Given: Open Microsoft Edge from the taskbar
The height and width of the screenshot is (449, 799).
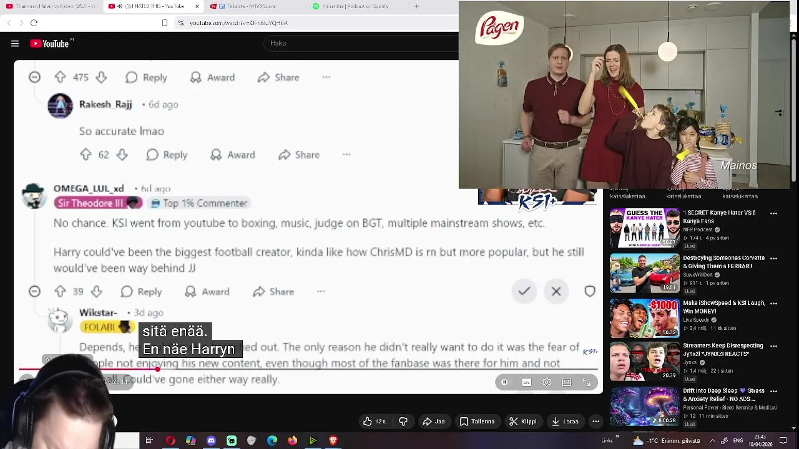Looking at the screenshot, I should 272,441.
